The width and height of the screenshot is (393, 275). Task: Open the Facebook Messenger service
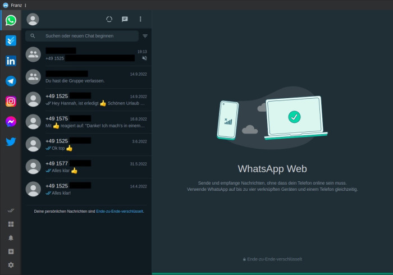pyautogui.click(x=11, y=122)
